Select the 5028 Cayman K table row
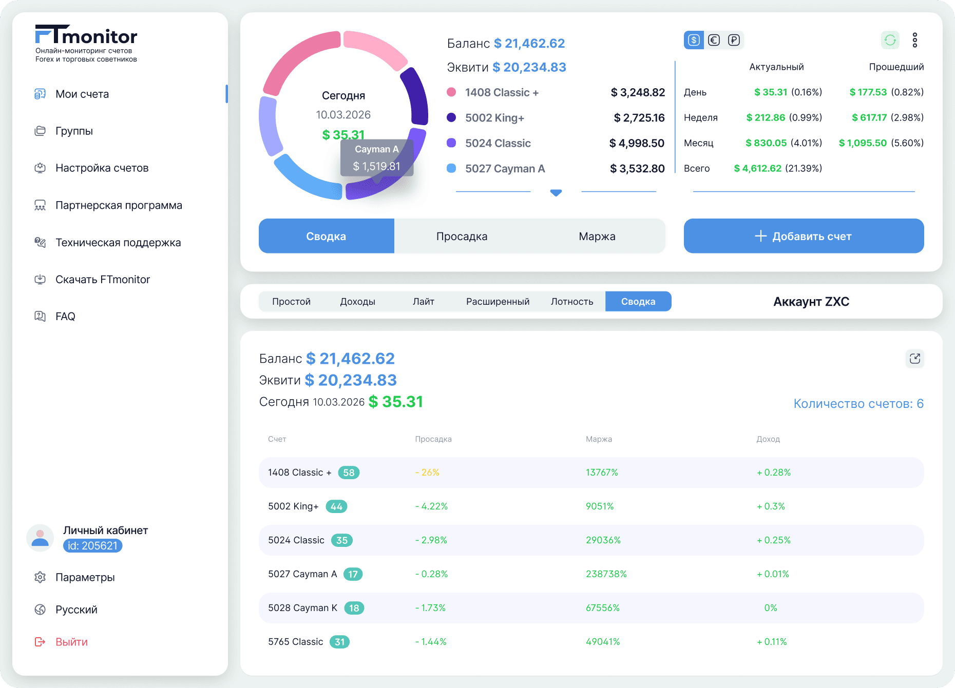The height and width of the screenshot is (688, 955). click(x=591, y=608)
